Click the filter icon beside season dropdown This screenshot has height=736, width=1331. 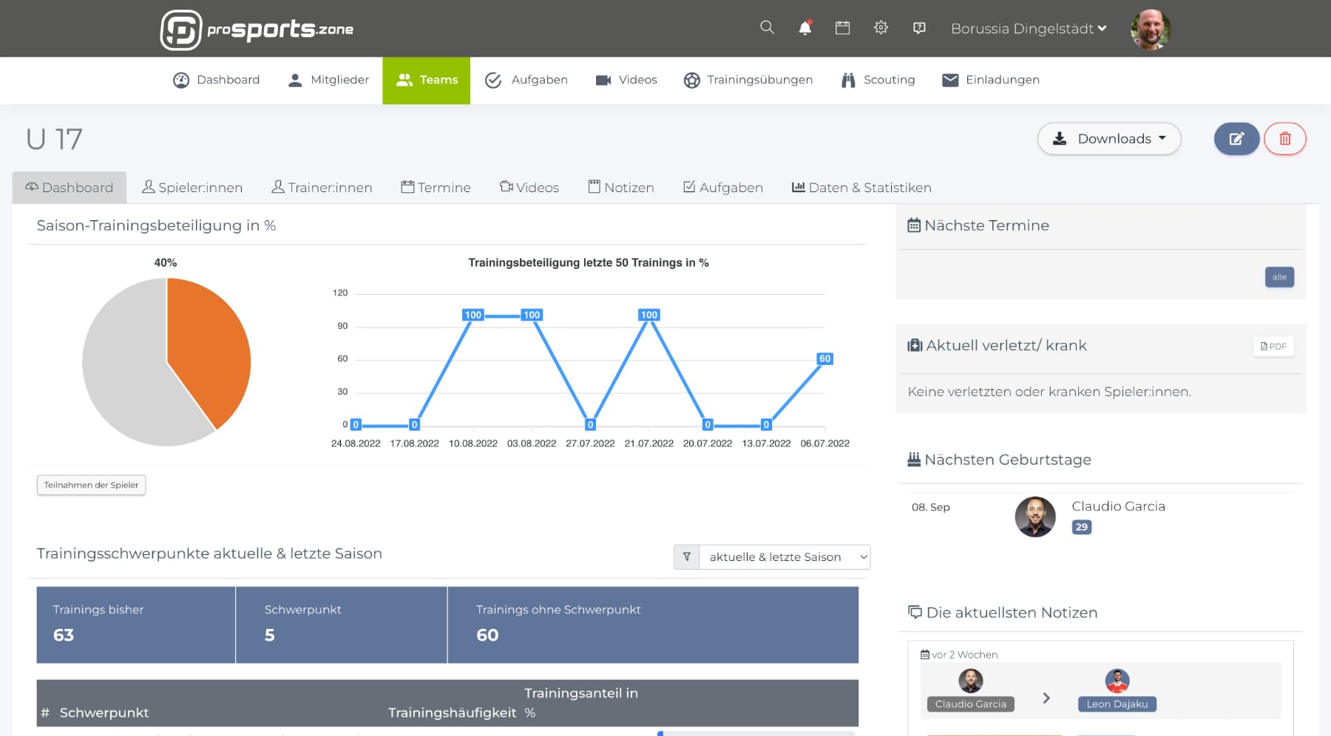coord(686,557)
